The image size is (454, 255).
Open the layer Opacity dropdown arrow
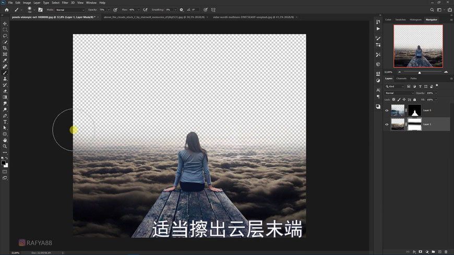tap(436, 93)
